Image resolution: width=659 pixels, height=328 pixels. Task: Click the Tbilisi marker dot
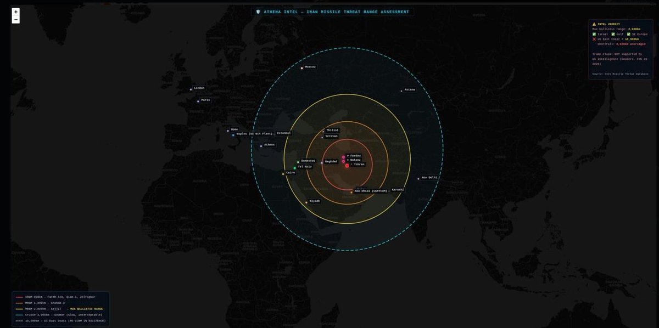point(323,131)
